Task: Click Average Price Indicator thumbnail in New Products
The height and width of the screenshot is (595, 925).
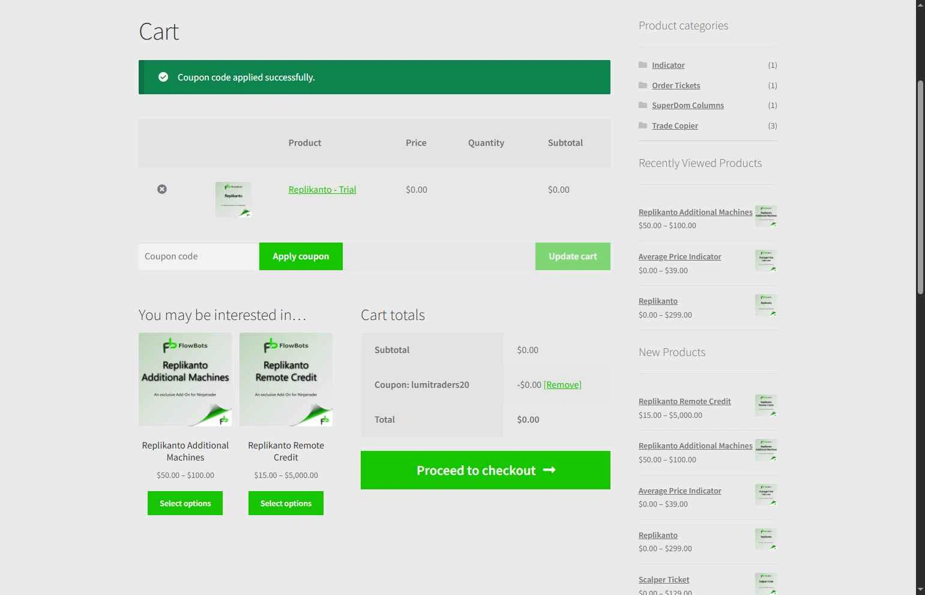Action: pos(766,495)
